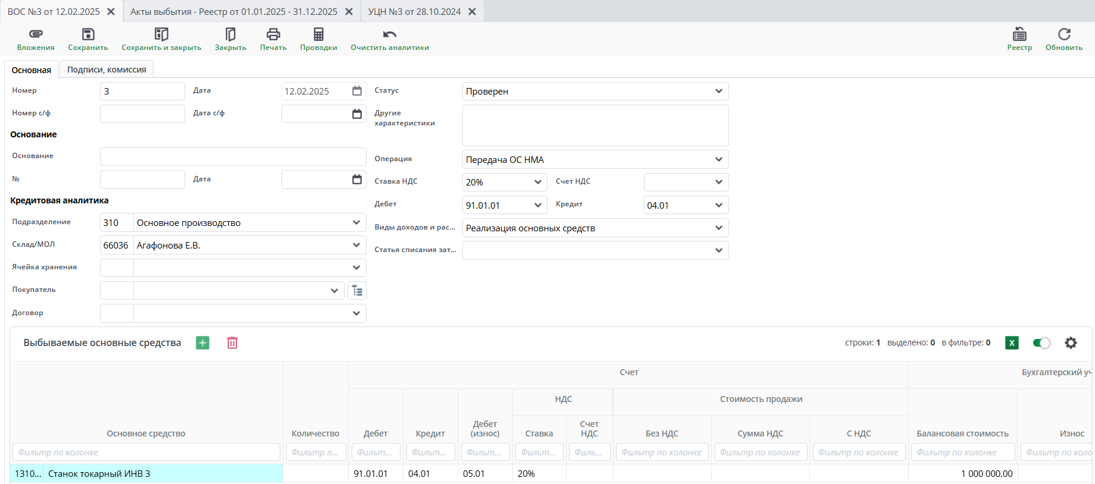Expand the Ставка НДС dropdown
Viewport: 1095px width, 484px height.
click(537, 183)
